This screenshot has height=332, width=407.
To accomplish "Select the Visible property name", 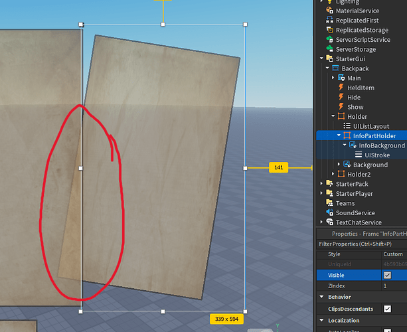I will pyautogui.click(x=336, y=275).
